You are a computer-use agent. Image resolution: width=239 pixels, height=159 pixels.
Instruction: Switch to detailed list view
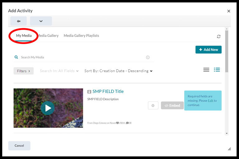(217, 70)
